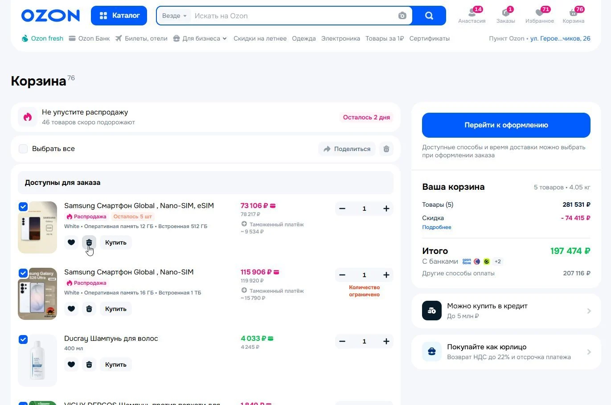Open image search camera icon
Viewport: 611px width, 405px height.
pyautogui.click(x=402, y=16)
